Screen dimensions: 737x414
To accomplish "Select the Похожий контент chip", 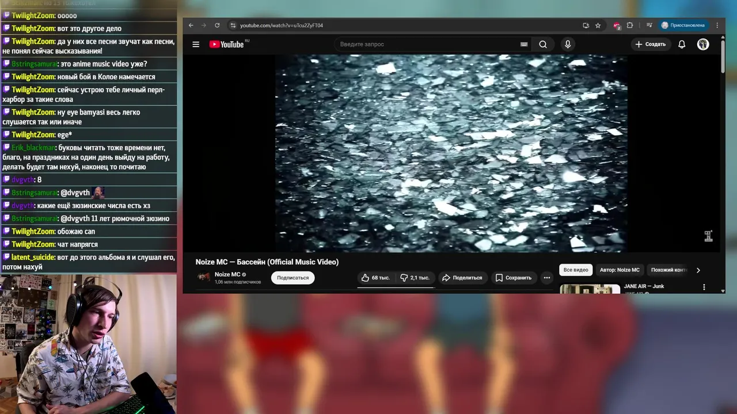I will coord(668,270).
